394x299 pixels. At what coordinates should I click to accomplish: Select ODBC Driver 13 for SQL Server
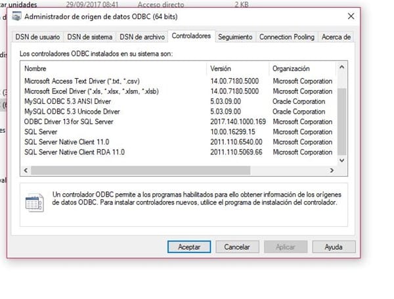tap(179, 122)
